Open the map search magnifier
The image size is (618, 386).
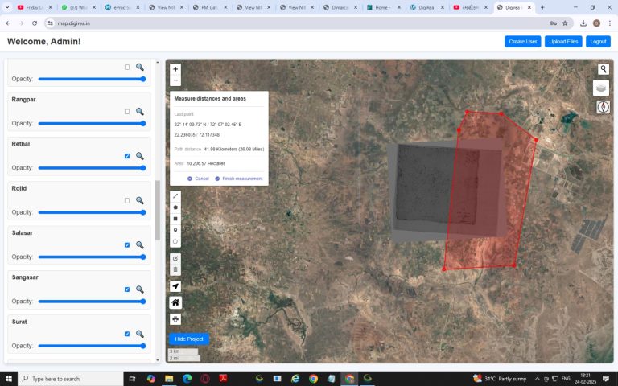pyautogui.click(x=603, y=69)
